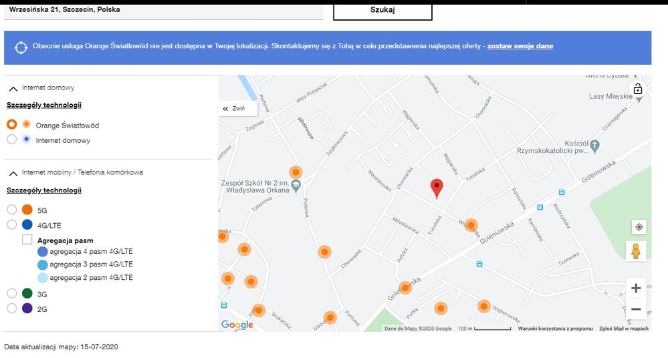
Task: Click the Szukaj search button
Action: pos(382,11)
